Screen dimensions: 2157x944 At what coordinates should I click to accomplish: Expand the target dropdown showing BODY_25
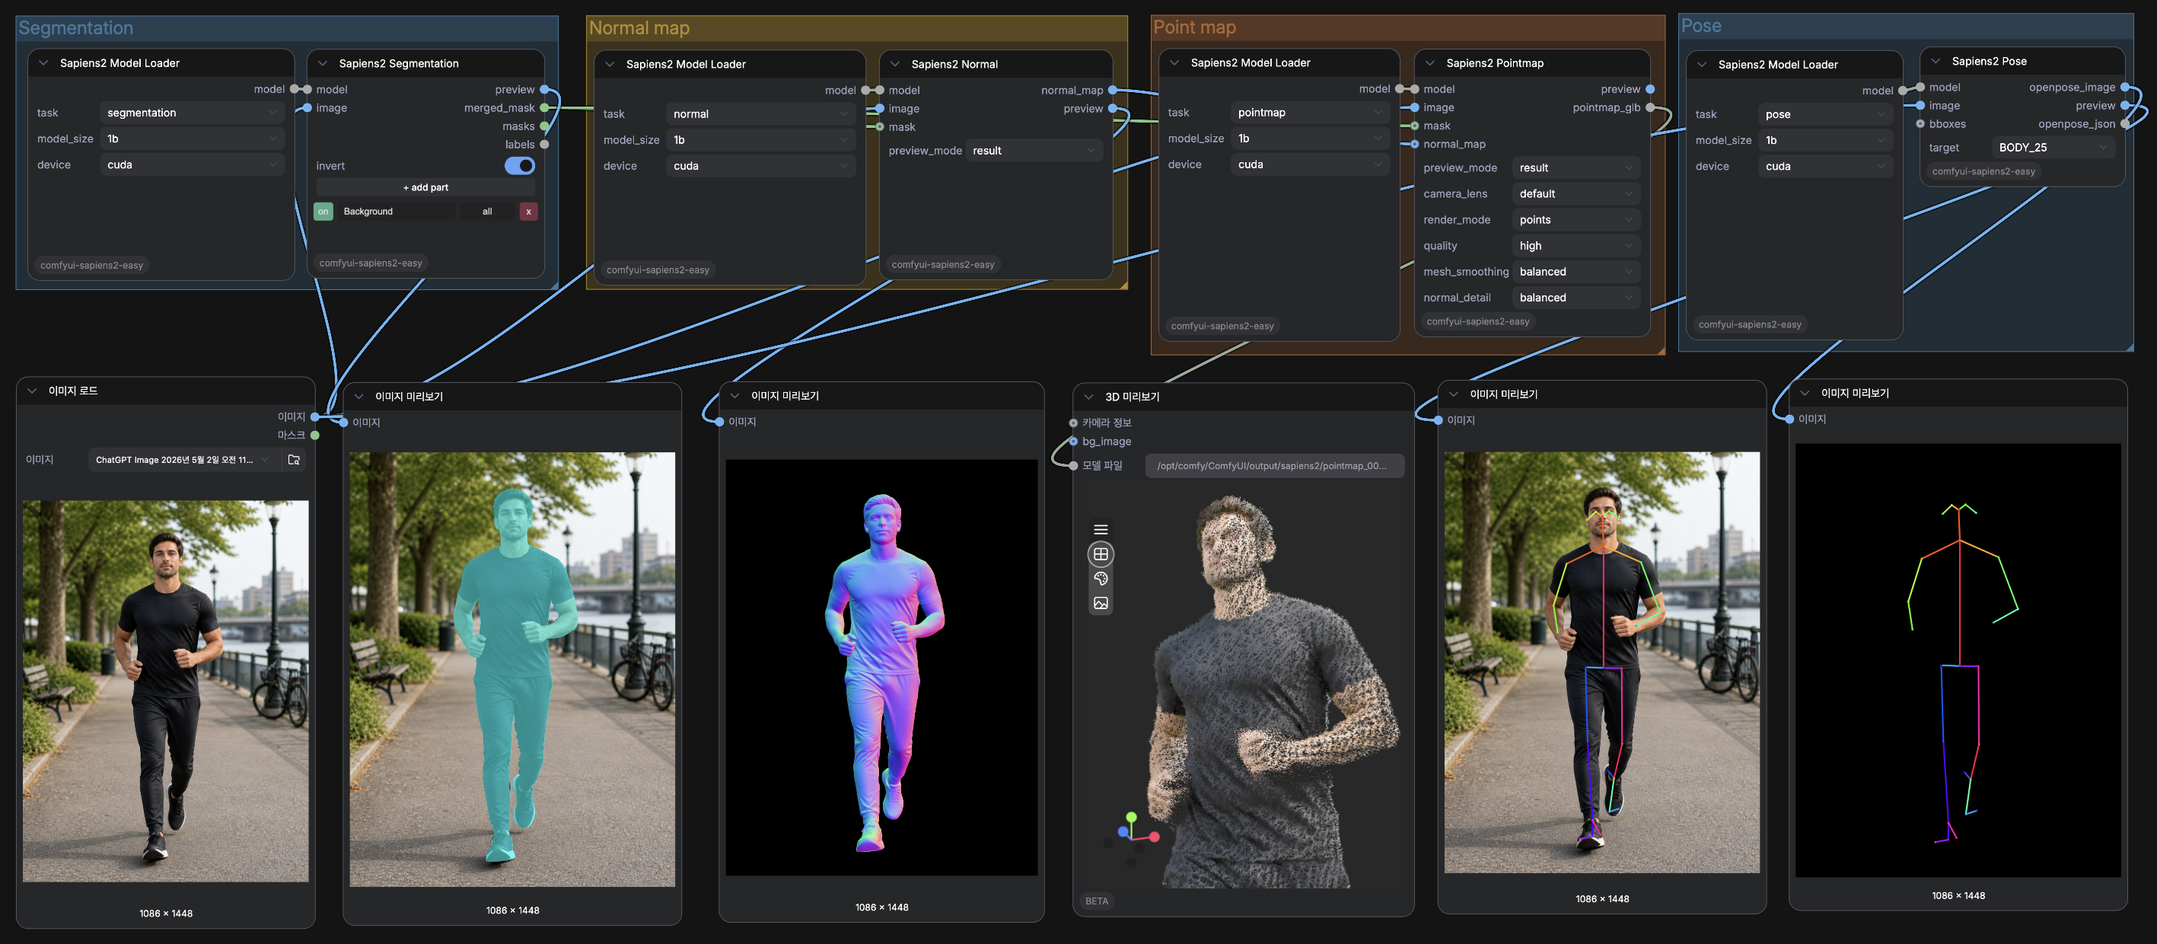pos(2053,148)
